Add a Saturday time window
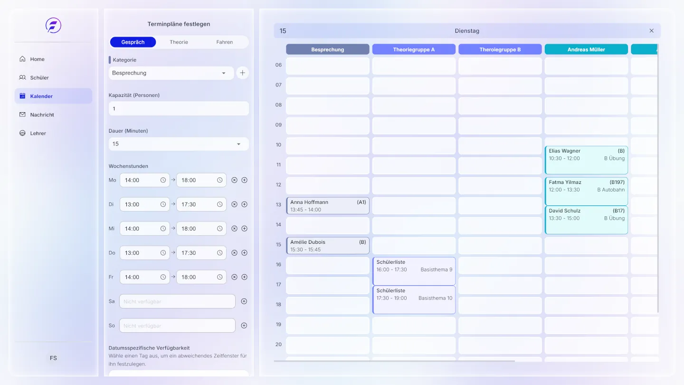The image size is (684, 385). tap(244, 301)
